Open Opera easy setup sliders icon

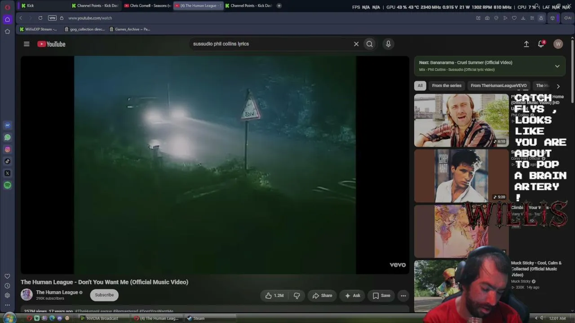pyautogui.click(x=532, y=18)
